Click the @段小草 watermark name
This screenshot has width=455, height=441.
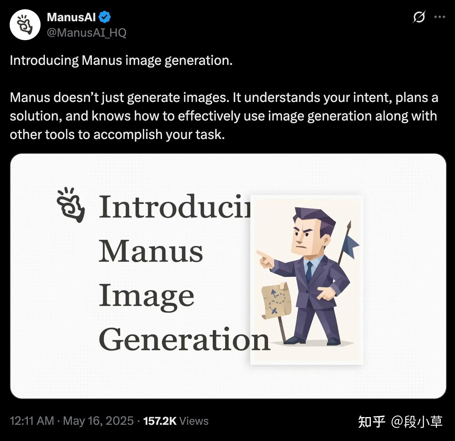coord(417,421)
